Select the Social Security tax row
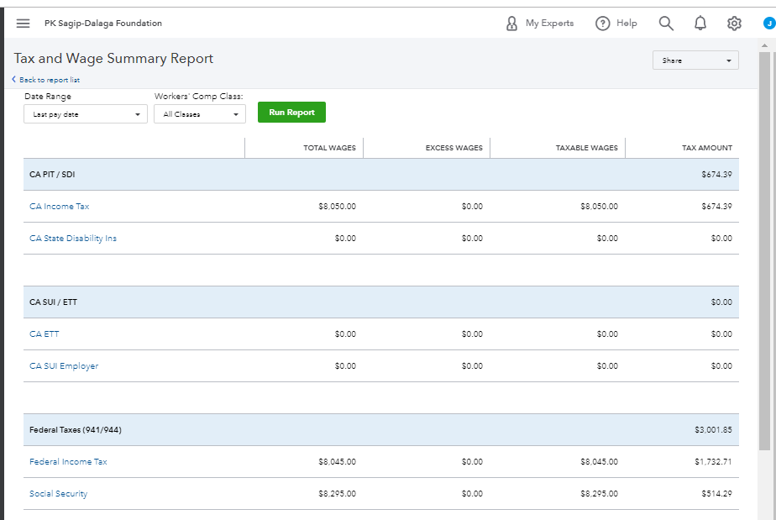This screenshot has width=776, height=520. pos(58,493)
